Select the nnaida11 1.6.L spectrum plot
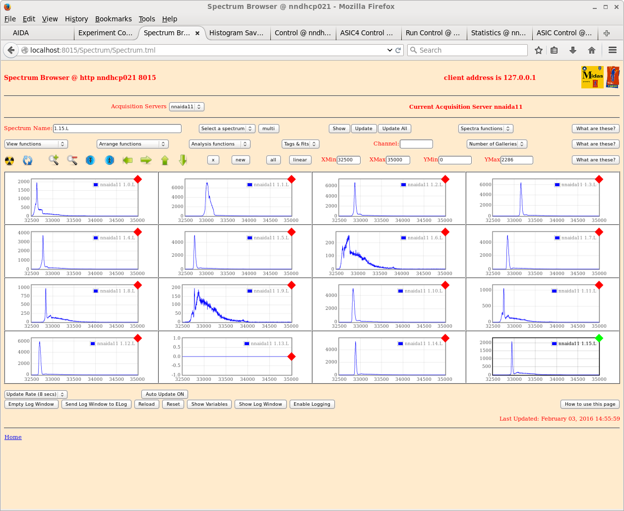624x511 pixels. 389,252
